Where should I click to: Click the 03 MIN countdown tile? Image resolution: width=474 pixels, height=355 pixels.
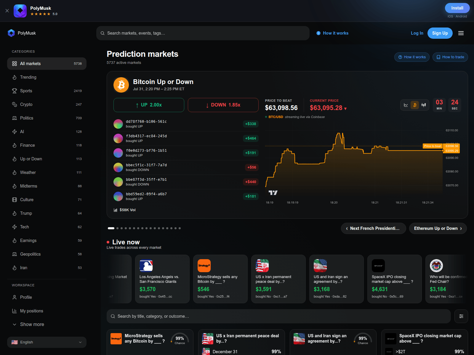click(x=439, y=105)
